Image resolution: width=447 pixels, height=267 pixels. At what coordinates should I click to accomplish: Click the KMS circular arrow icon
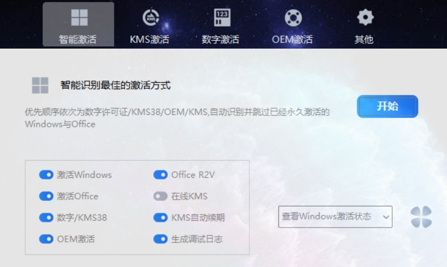coord(150,17)
